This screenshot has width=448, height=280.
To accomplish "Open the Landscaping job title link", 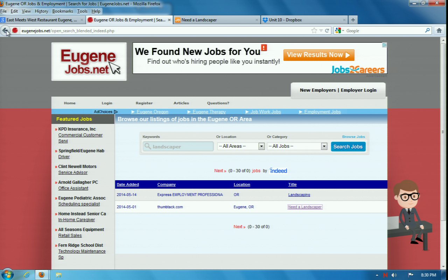I will pyautogui.click(x=299, y=195).
